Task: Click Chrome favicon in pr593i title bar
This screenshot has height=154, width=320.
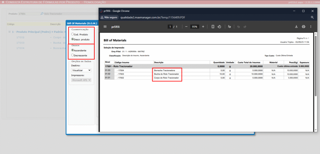Action: (x=101, y=11)
